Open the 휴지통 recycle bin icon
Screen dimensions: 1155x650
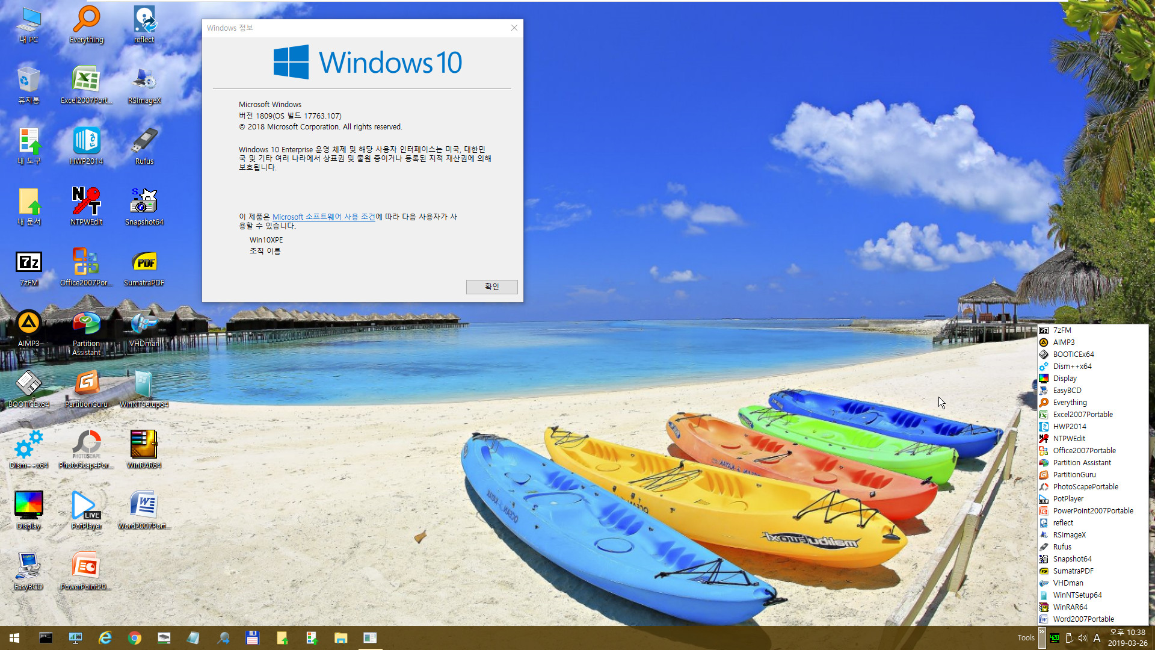[x=28, y=85]
